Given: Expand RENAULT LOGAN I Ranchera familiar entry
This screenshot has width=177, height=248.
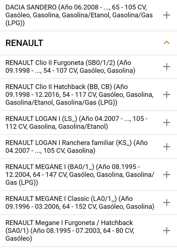Looking at the screenshot, I should 167,147.
